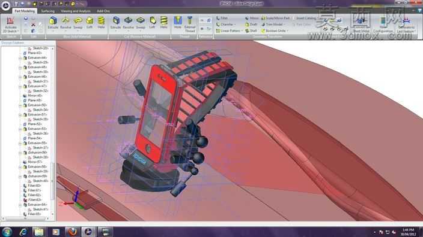Open the External Thread tool
423x237 pixels.
click(190, 24)
